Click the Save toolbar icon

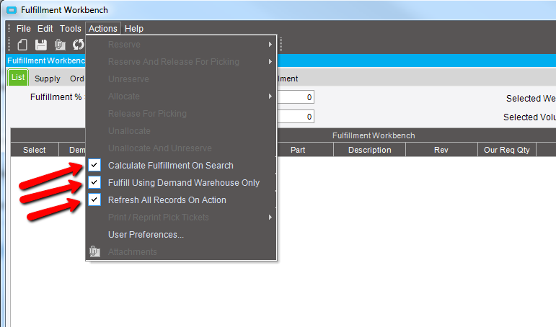pos(41,45)
